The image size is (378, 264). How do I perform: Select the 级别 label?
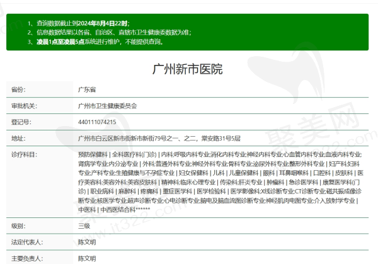pos(18,226)
